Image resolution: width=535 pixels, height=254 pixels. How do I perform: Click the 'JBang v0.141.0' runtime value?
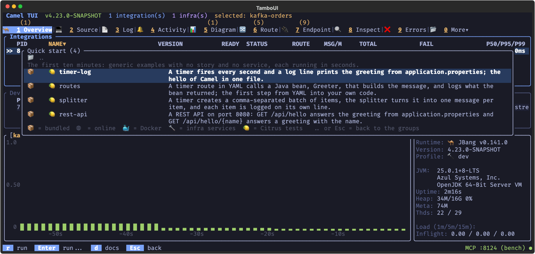pos(483,142)
